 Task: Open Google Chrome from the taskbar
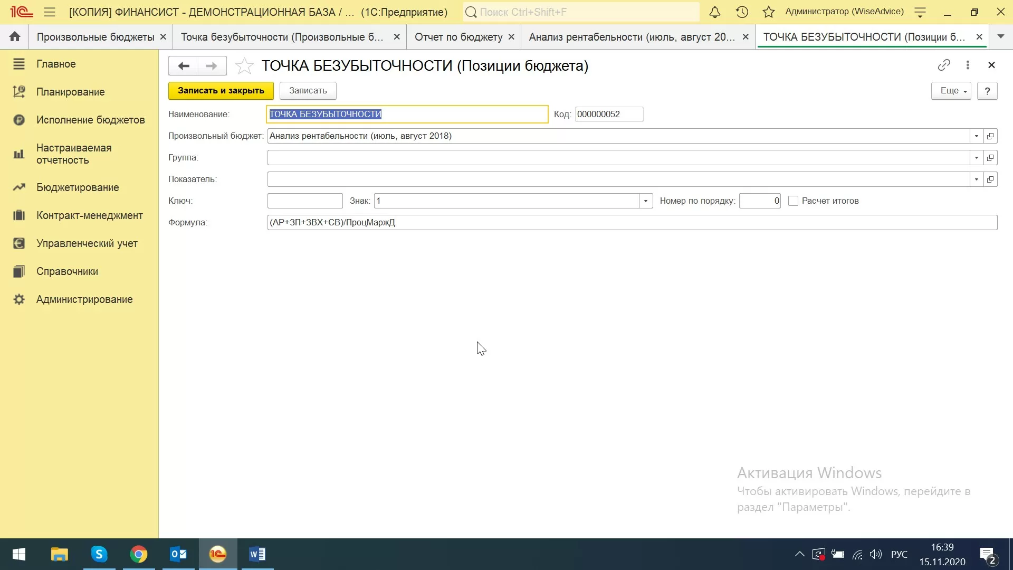tap(138, 554)
